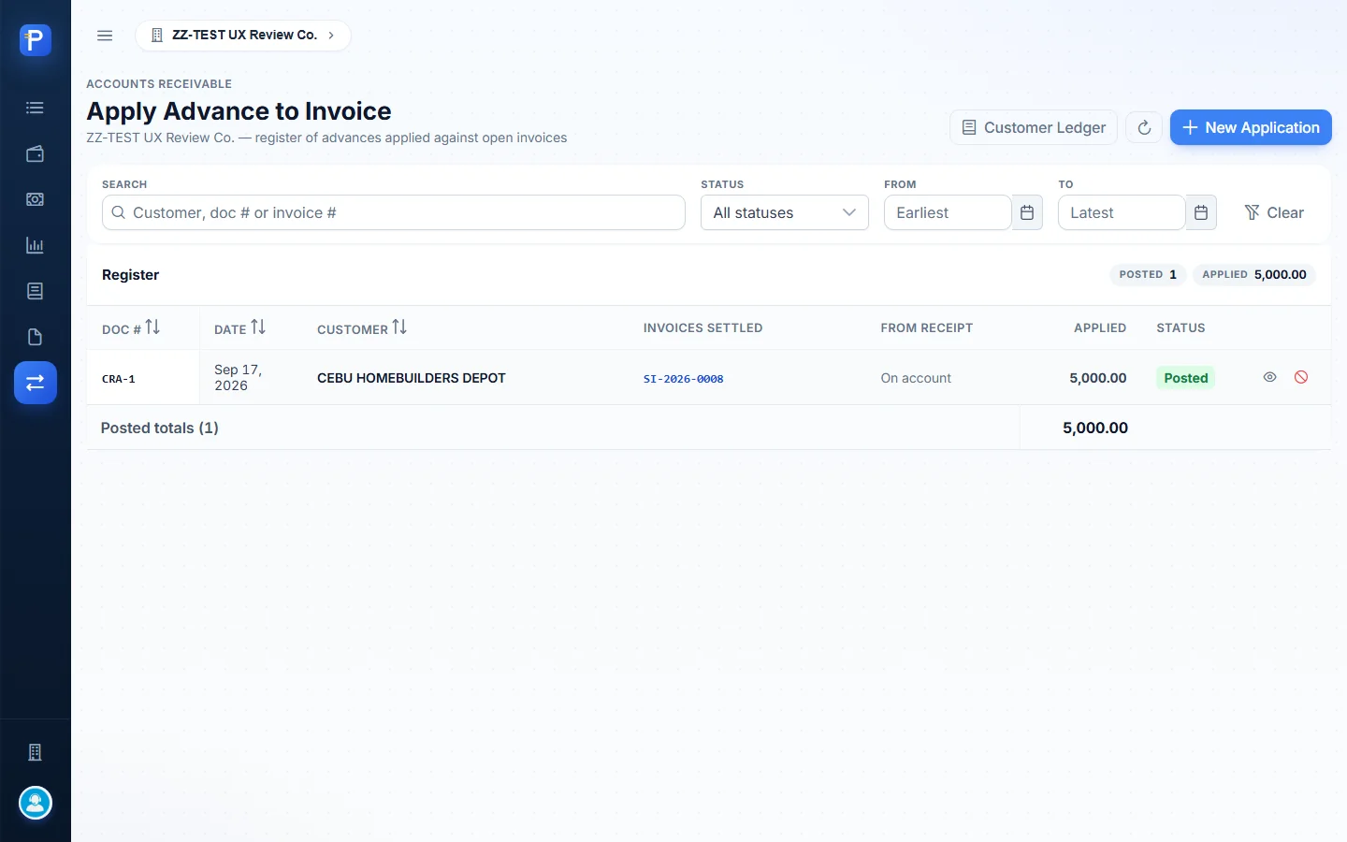Expand the All statuses dropdown
The height and width of the screenshot is (842, 1347).
coord(785,212)
